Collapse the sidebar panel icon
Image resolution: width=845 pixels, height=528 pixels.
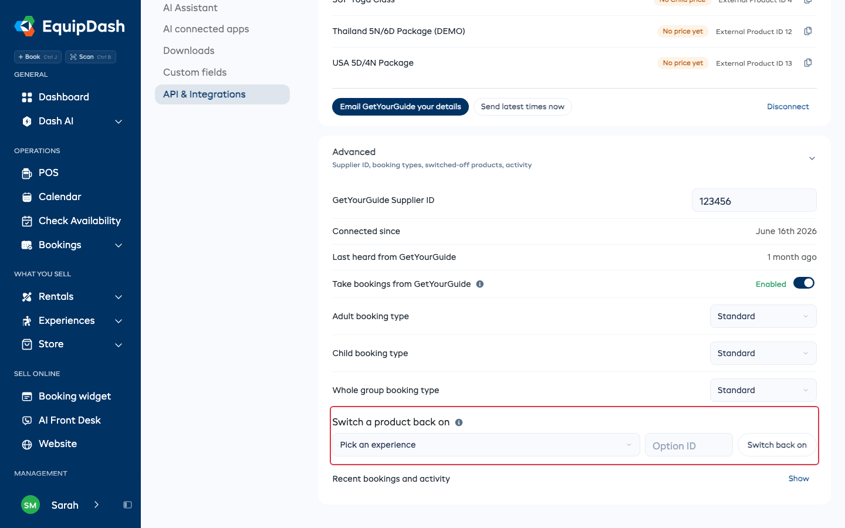point(127,505)
